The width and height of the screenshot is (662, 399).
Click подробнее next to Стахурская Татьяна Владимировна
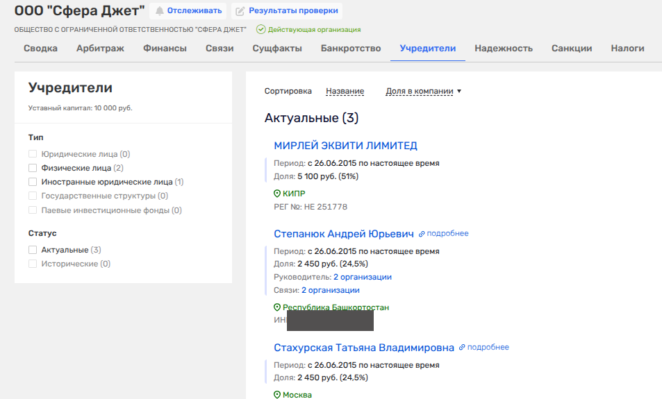pos(488,347)
